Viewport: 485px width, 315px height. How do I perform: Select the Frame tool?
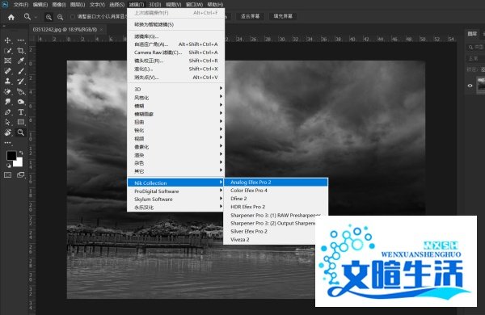point(8,61)
